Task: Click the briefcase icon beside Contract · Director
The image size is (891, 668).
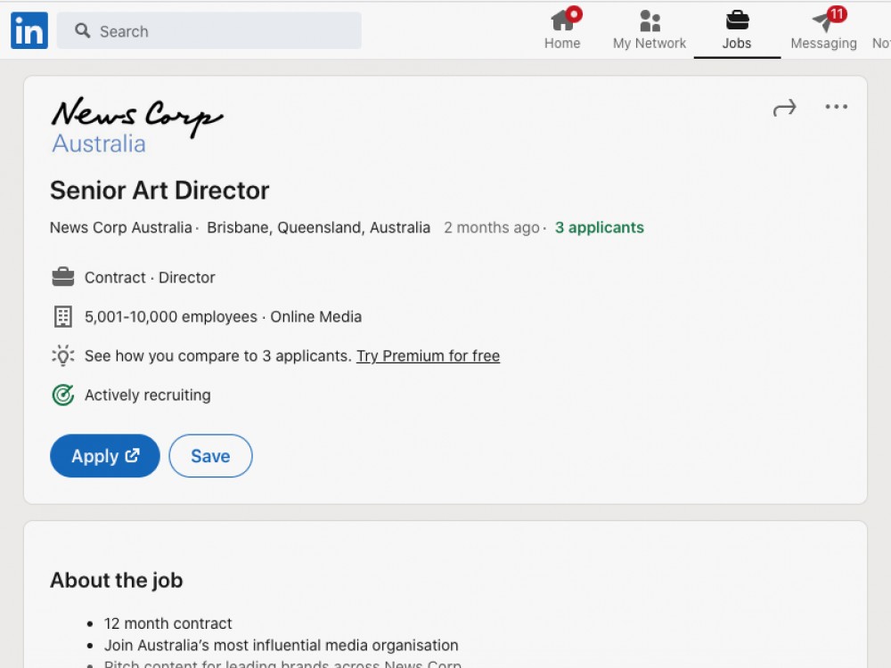Action: pyautogui.click(x=63, y=277)
